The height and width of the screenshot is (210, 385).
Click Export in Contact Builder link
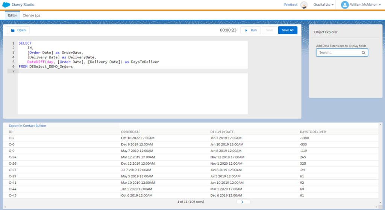[27, 126]
